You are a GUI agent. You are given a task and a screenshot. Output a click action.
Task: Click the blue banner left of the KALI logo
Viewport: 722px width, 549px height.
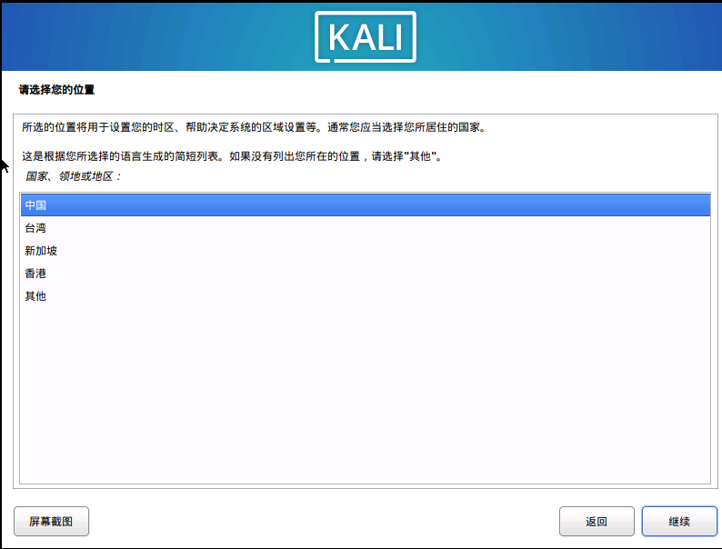point(156,37)
